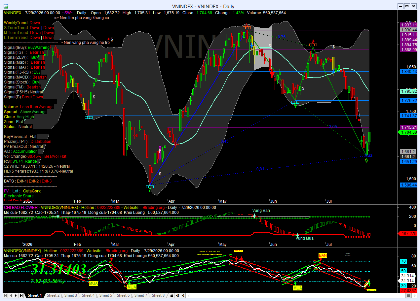Click the Vung Ban annotation
Image resolution: width=420 pixels, height=301 pixels.
pyautogui.click(x=261, y=211)
